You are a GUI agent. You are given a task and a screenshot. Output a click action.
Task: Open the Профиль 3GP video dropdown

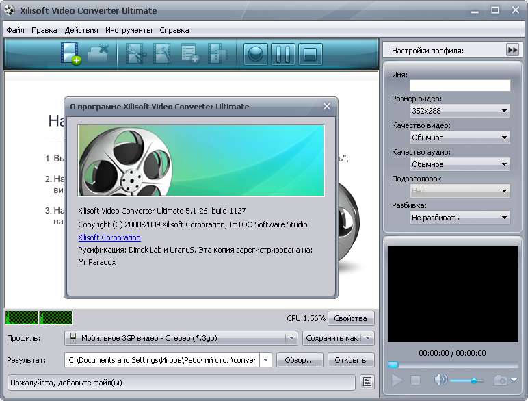click(x=181, y=338)
